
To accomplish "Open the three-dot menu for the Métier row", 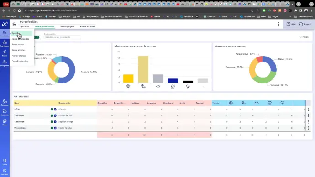I will pos(308,109).
